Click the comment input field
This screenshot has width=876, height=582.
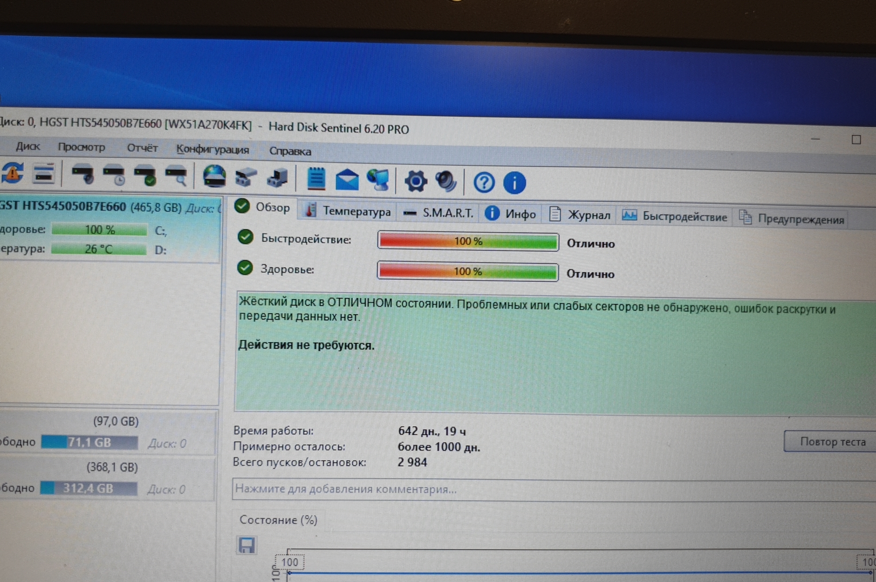(x=554, y=490)
